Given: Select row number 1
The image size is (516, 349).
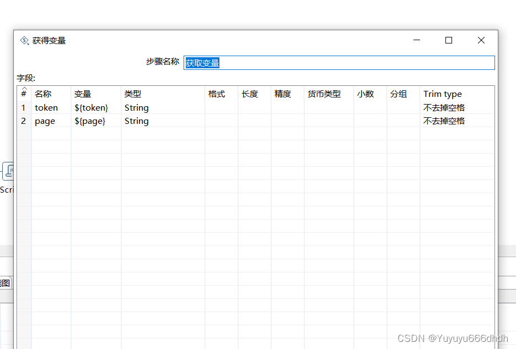Looking at the screenshot, I should click(x=24, y=107).
